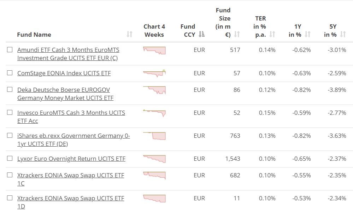Sort by TER in % p.a. icon
Viewport: 353px width, 212px height.
click(x=272, y=34)
